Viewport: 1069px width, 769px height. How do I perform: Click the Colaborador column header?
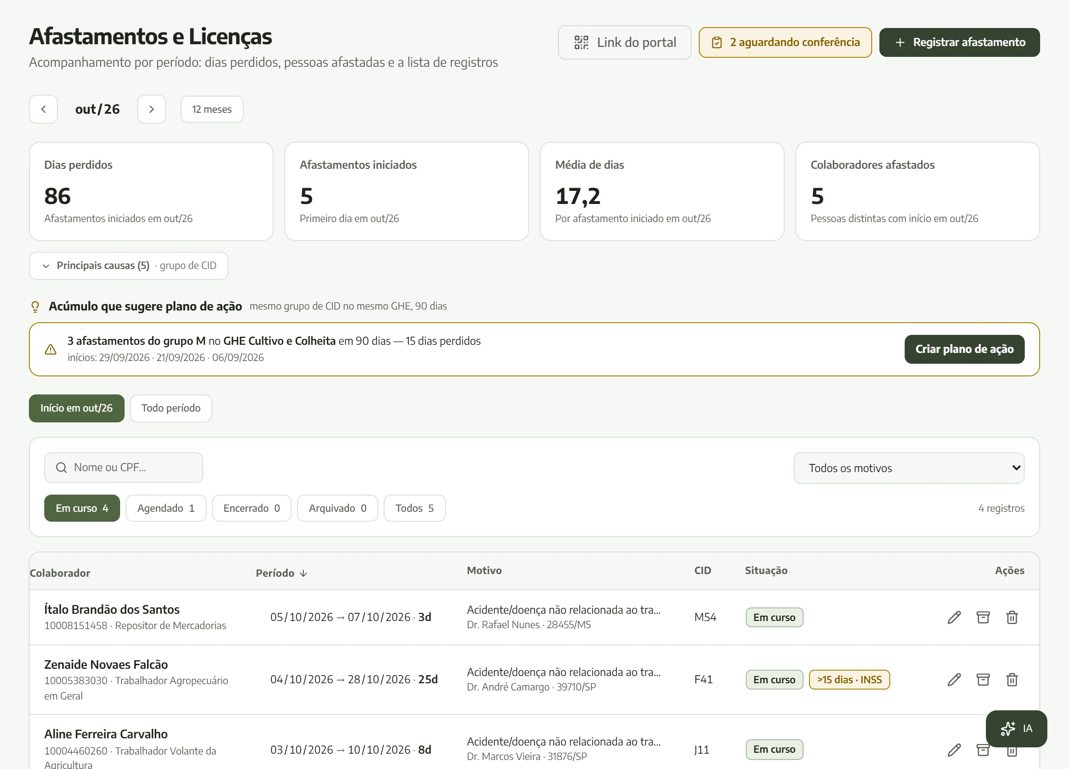[x=60, y=573]
